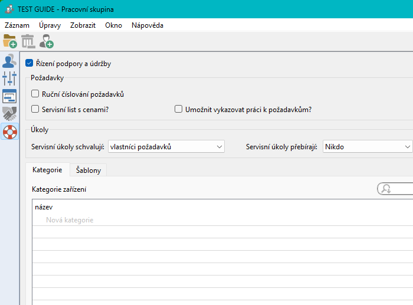Open the users section in sidebar

tap(9, 61)
